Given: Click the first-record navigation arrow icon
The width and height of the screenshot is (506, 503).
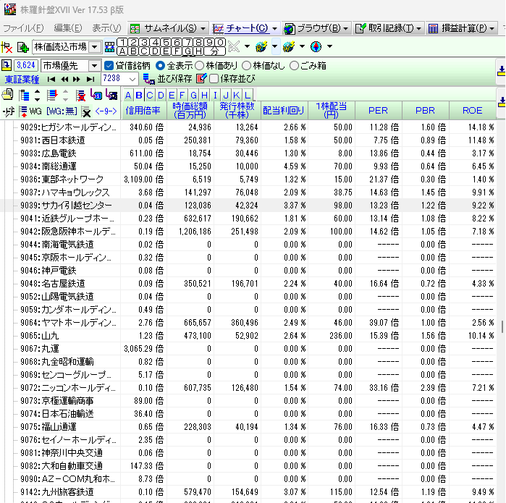Looking at the screenshot, I should coord(51,78).
